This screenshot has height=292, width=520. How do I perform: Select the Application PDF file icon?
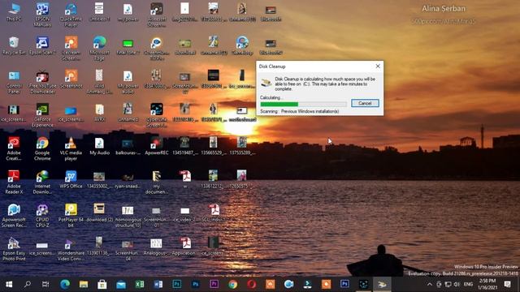[185, 247]
